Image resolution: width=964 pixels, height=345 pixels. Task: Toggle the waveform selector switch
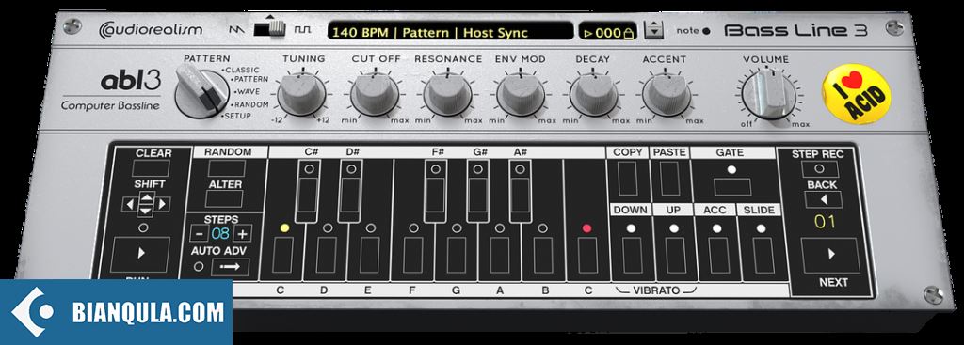click(x=269, y=28)
